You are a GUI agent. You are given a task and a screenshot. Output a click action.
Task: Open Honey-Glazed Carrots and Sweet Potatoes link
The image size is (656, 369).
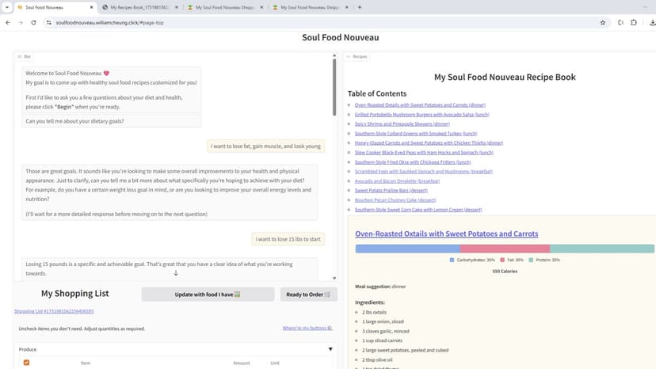[429, 143]
